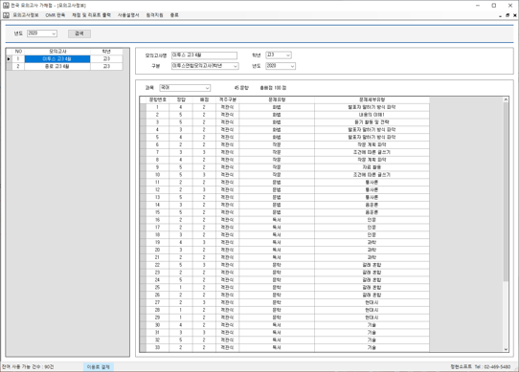519x372 pixels.
Task: Click the 종료 menu item
Action: (174, 15)
